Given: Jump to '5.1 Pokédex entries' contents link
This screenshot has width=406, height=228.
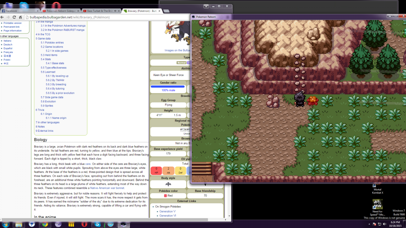Looking at the screenshot, I should [x=52, y=43].
